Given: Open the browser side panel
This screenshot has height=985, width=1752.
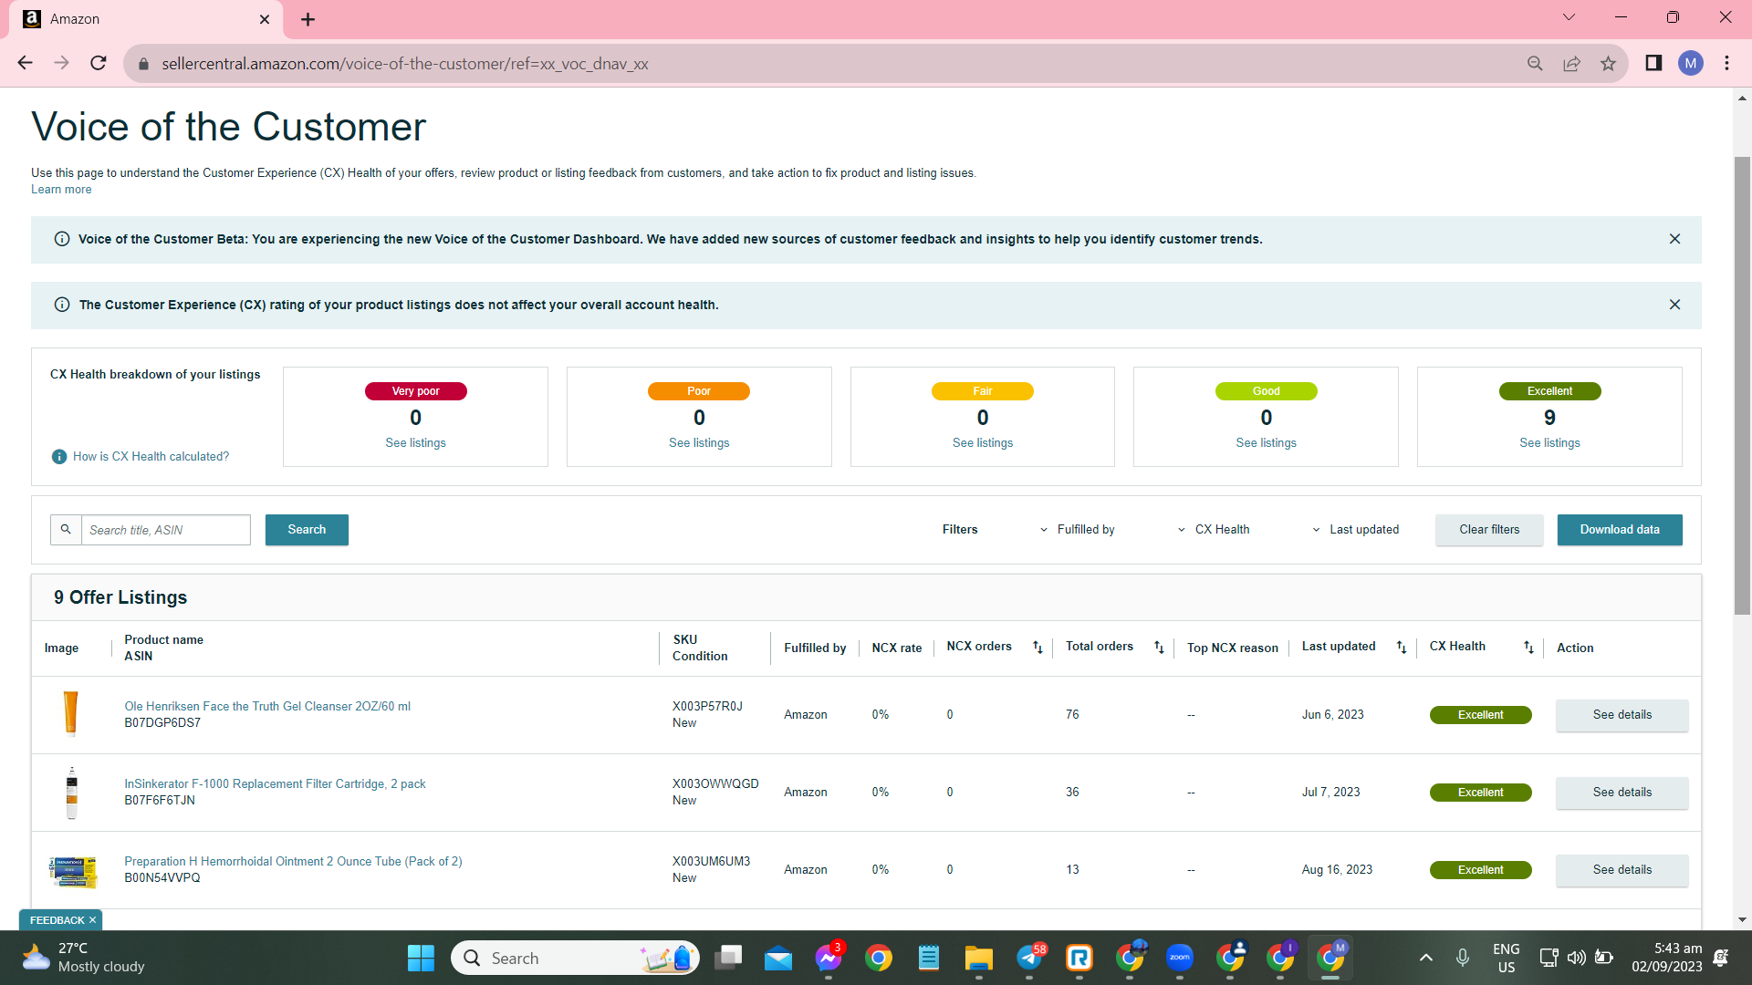Looking at the screenshot, I should [1653, 63].
